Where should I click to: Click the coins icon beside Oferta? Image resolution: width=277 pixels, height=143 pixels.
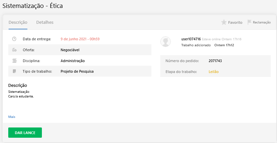tap(14, 50)
